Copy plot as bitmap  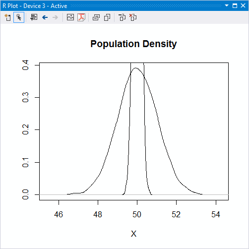tap(96, 17)
